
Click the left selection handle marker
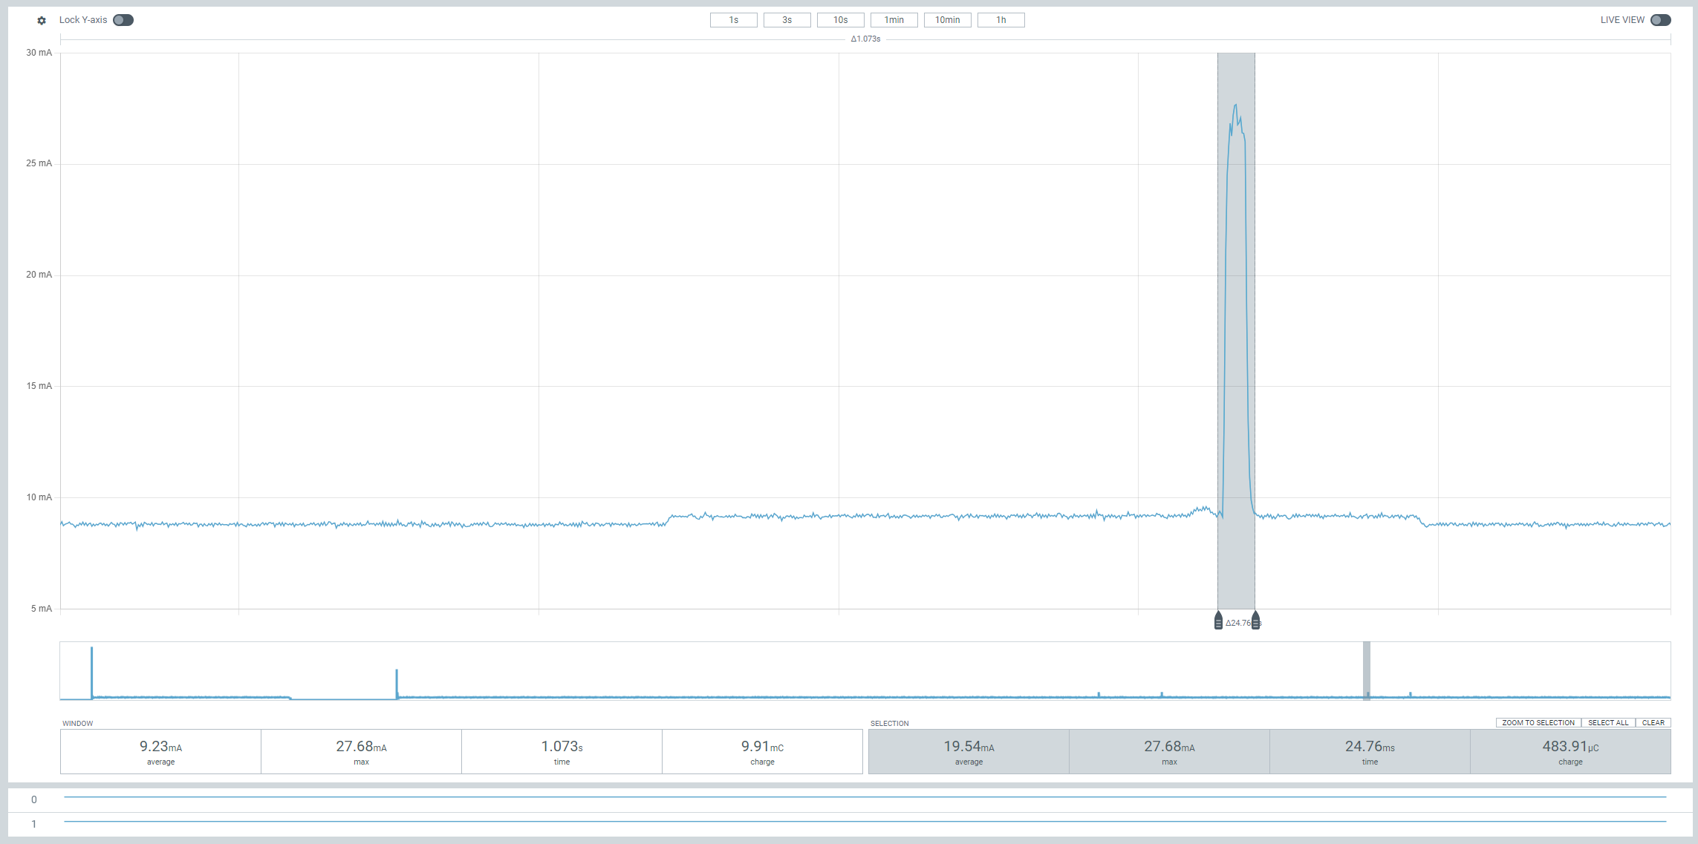(x=1218, y=621)
